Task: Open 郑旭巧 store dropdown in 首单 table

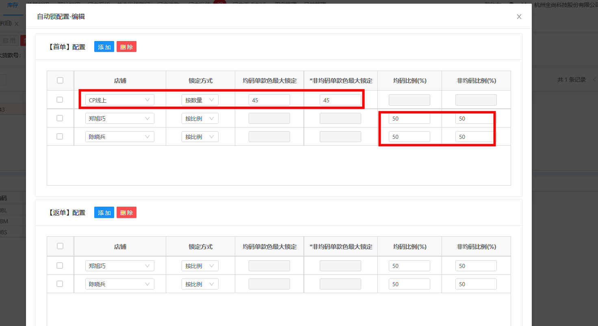Action: [119, 119]
